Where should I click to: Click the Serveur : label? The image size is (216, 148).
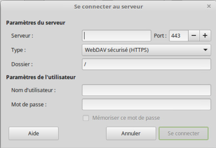[22, 36]
